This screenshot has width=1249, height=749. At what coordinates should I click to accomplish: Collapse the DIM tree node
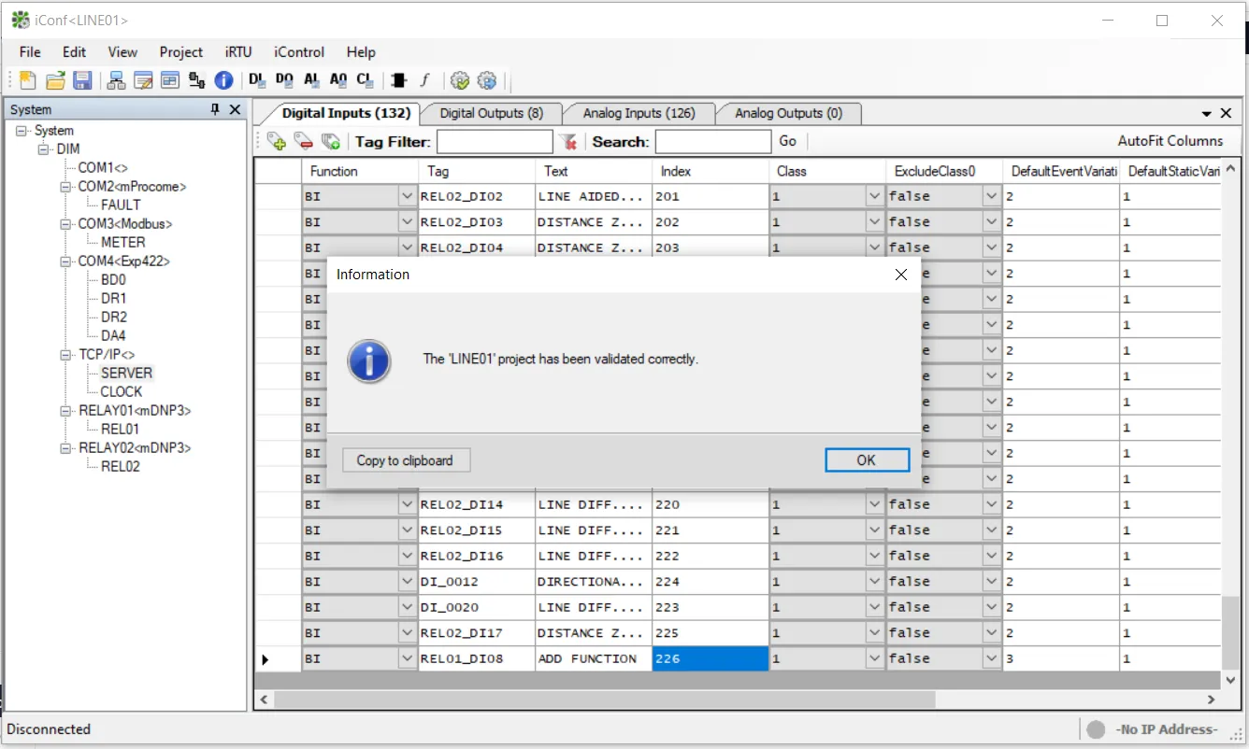(43, 149)
